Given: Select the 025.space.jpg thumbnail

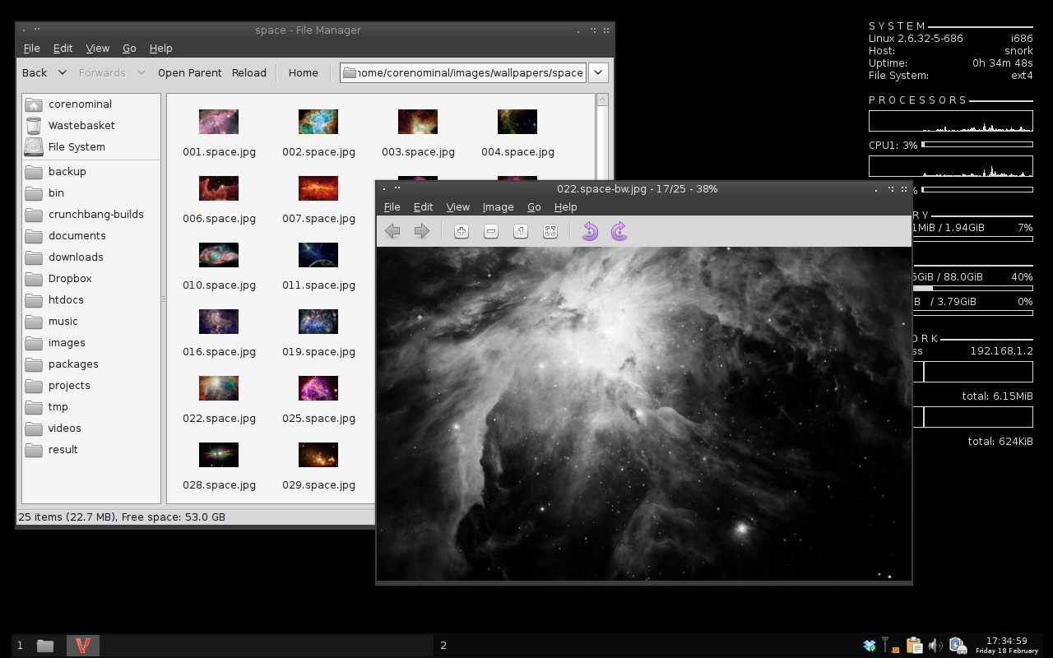Looking at the screenshot, I should click(318, 388).
